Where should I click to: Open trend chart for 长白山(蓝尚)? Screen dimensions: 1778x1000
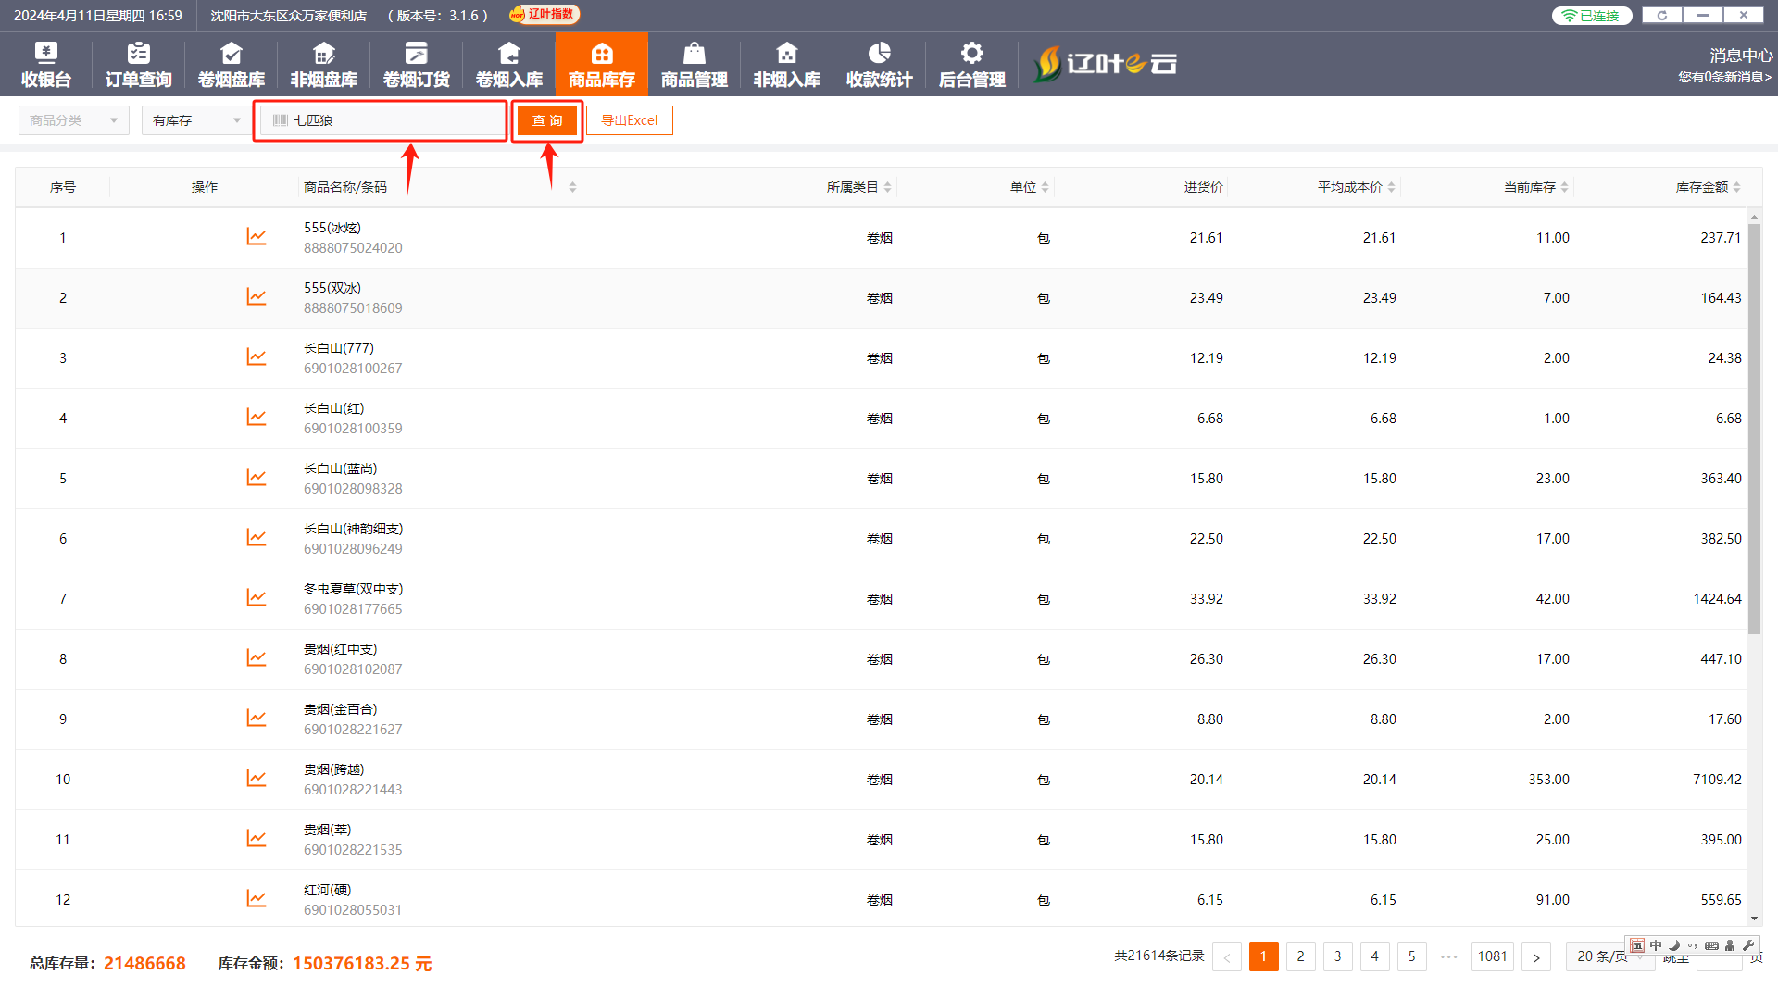tap(257, 478)
